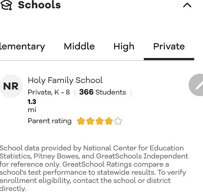Click the Private, K - 8 details
Screen dimensions: 203x192
coord(49,92)
